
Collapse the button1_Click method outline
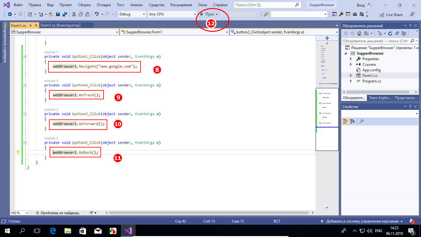tap(25, 56)
